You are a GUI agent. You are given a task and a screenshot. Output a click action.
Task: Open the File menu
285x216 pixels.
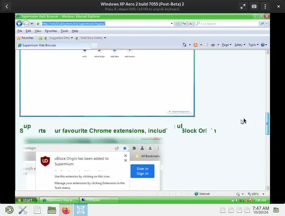(x=20, y=31)
